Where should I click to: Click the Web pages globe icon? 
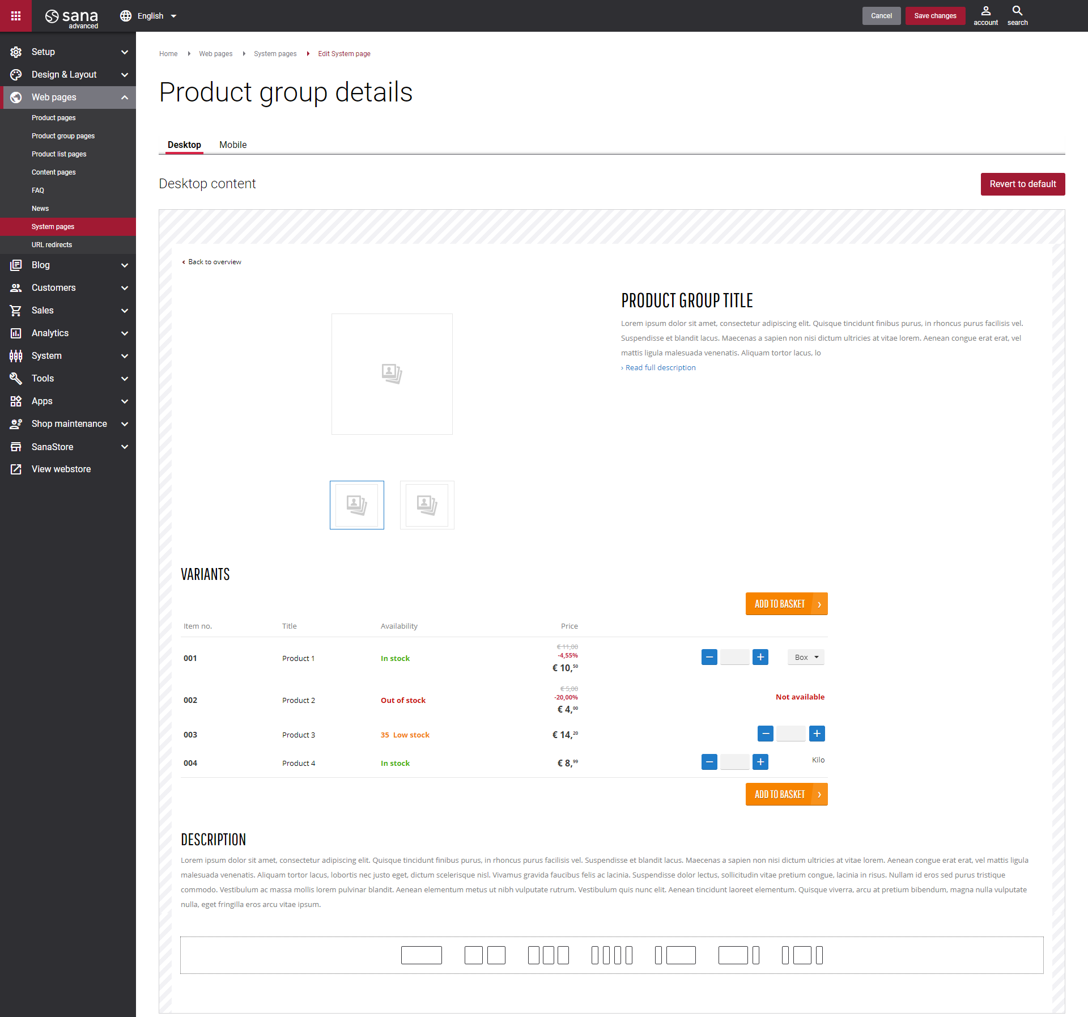click(x=16, y=98)
